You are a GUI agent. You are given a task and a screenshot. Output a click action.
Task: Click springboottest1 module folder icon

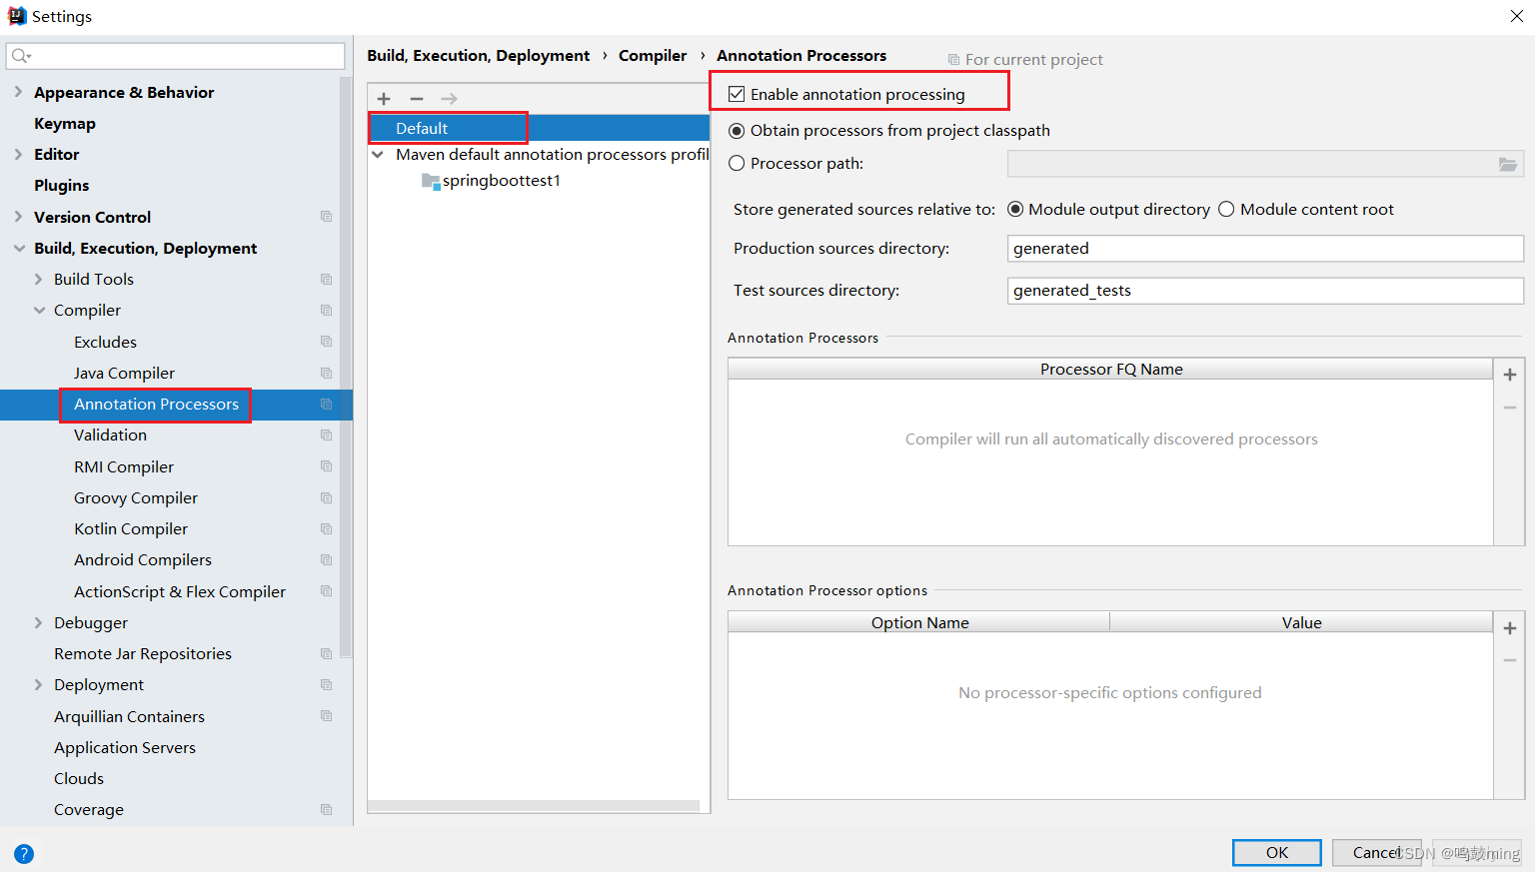(x=431, y=181)
